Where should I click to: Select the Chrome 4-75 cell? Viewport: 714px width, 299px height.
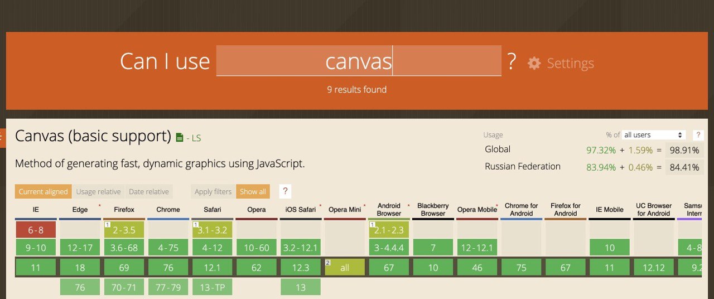168,248
